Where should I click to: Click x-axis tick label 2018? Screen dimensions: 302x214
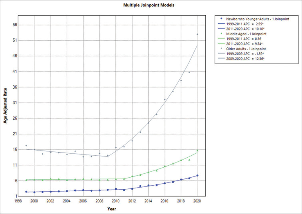click(x=181, y=201)
